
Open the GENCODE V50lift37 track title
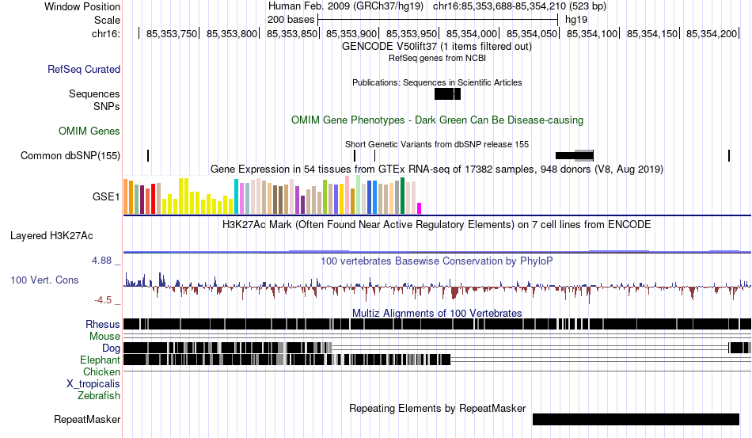pos(437,46)
